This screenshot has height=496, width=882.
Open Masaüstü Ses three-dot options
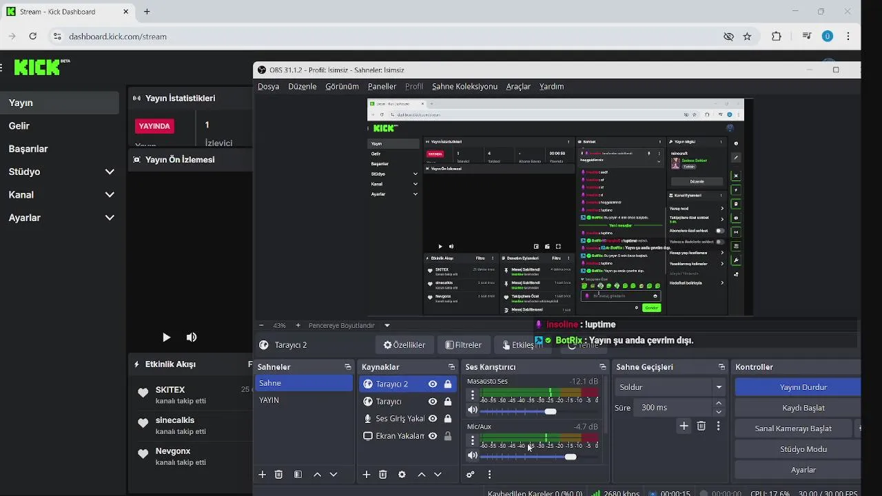pos(472,395)
